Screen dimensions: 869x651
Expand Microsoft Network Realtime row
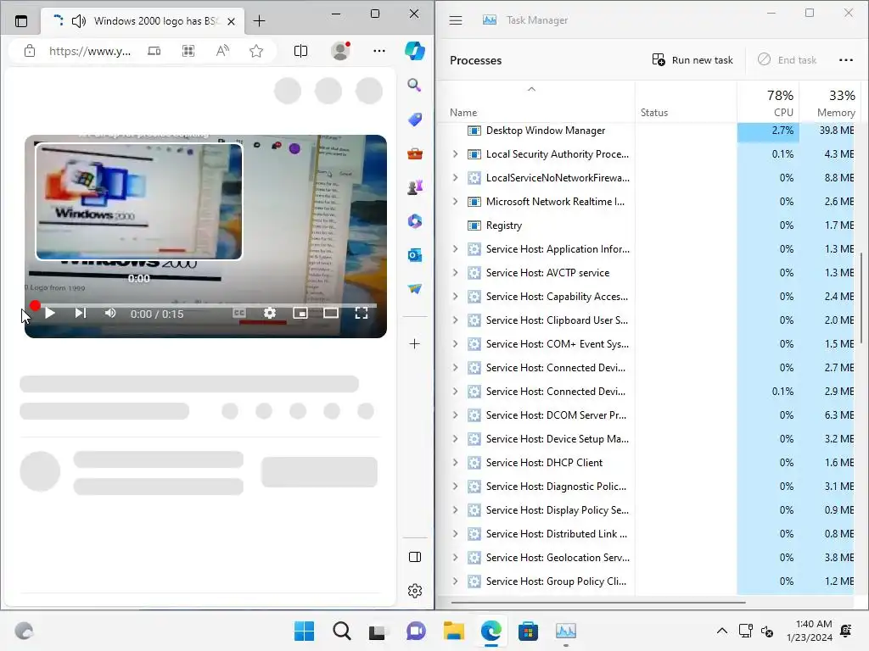point(455,202)
